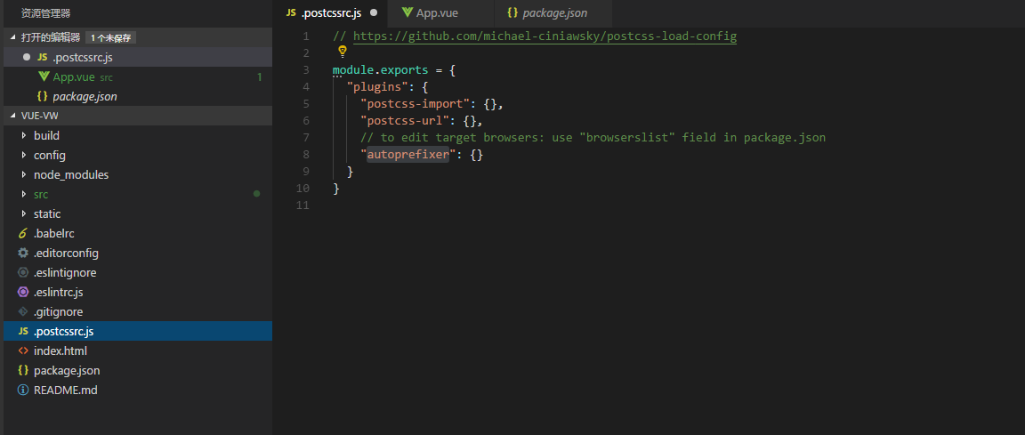Expand the build folder
1025x435 pixels.
[x=24, y=135]
